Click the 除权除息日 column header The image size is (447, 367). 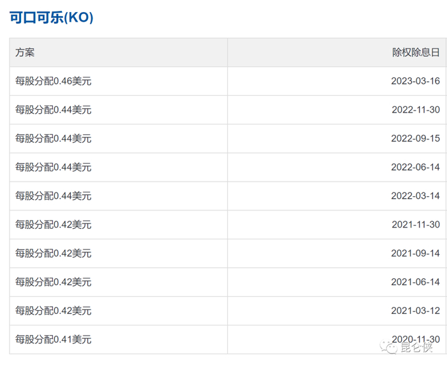click(416, 52)
